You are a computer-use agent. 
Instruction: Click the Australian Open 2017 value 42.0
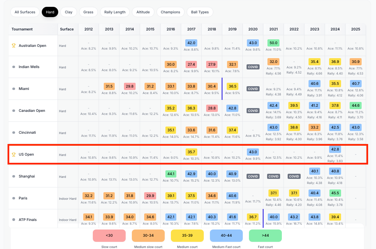pos(191,43)
